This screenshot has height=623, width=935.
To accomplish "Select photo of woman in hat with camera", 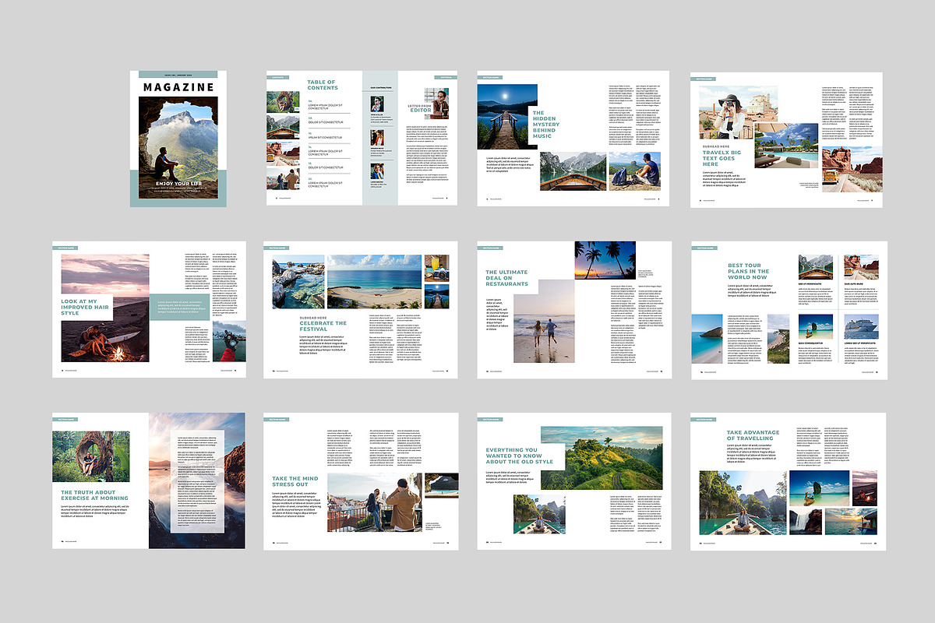I will pos(726,111).
